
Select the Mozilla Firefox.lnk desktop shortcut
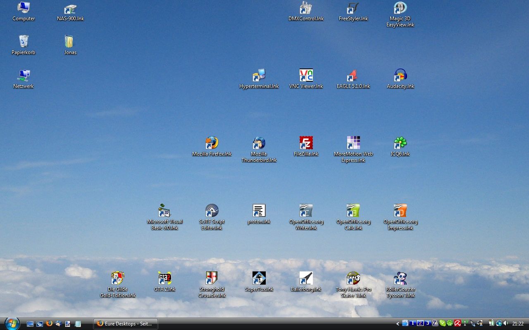tap(212, 146)
